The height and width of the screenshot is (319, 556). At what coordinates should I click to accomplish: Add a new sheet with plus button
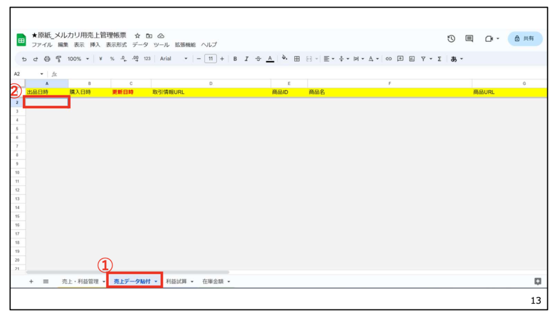click(31, 282)
